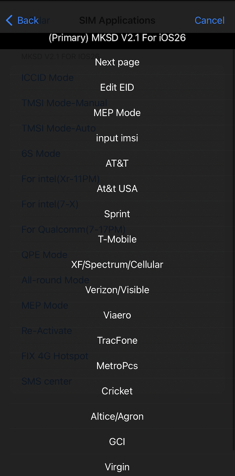235x476 pixels.
Task: Tap Cricket carrier entry
Action: [x=117, y=391]
